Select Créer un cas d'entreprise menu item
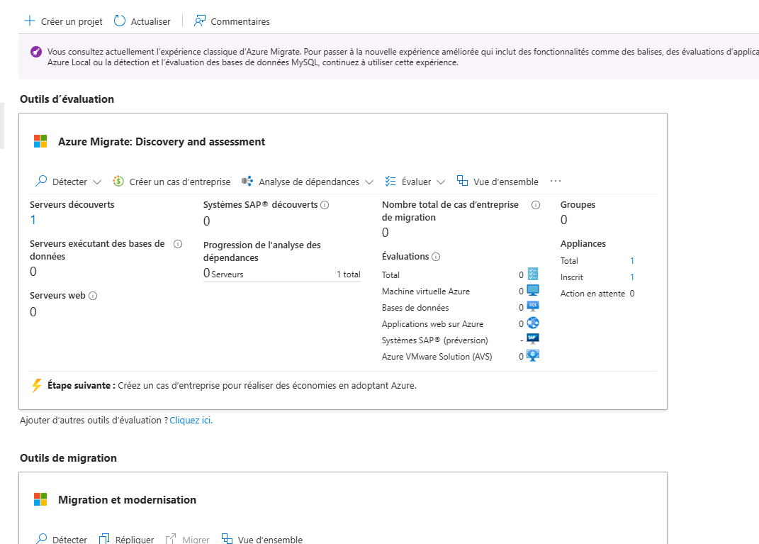759x544 pixels. (x=172, y=182)
